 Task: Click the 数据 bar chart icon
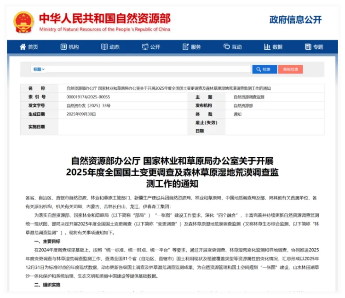(267, 47)
